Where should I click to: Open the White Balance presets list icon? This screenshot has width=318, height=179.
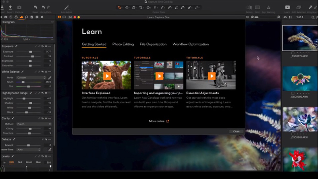46,72
